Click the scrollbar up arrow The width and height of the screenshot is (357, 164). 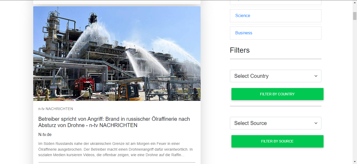click(x=355, y=2)
